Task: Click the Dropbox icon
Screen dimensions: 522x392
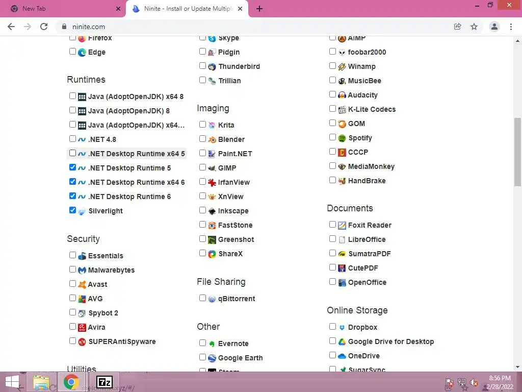Action: [342, 328]
